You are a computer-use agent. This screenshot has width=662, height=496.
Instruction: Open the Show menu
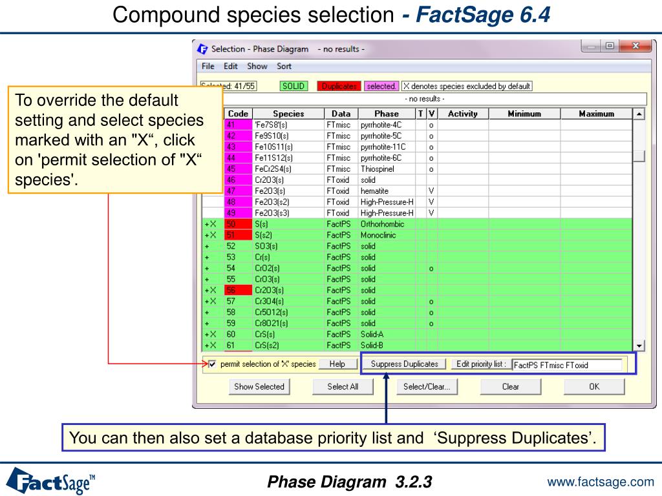pyautogui.click(x=257, y=67)
